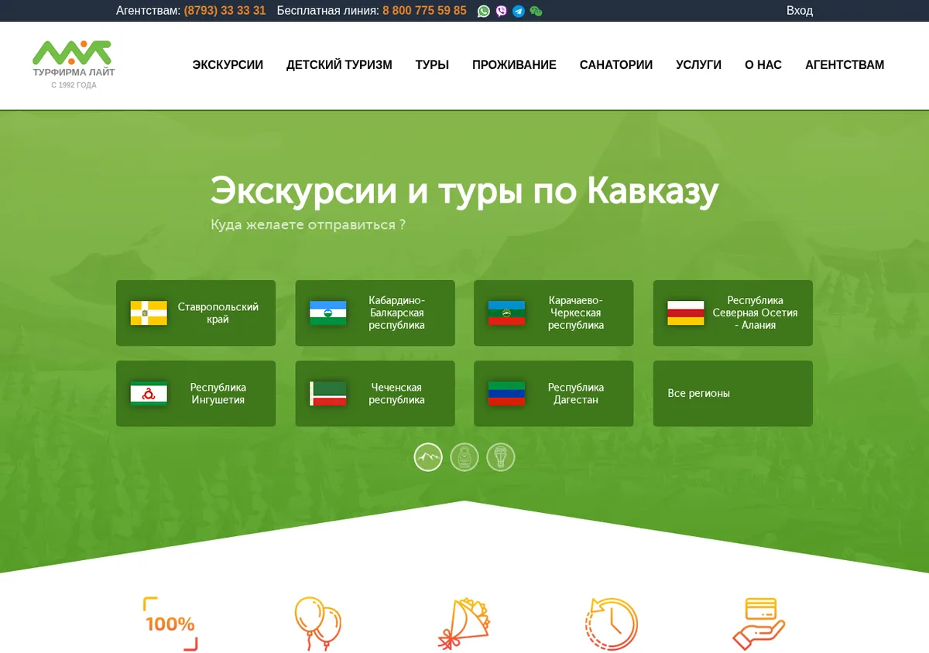929x653 pixels.
Task: Choose the Ставропольский край region tile
Action: (196, 313)
